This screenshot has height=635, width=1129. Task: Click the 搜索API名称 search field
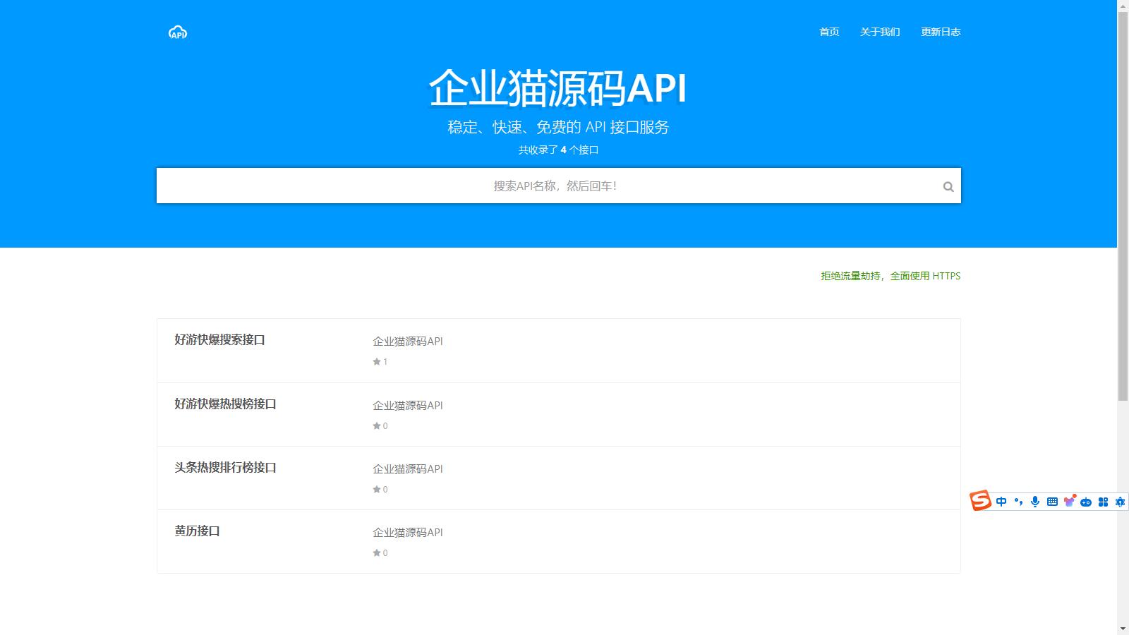coord(554,186)
